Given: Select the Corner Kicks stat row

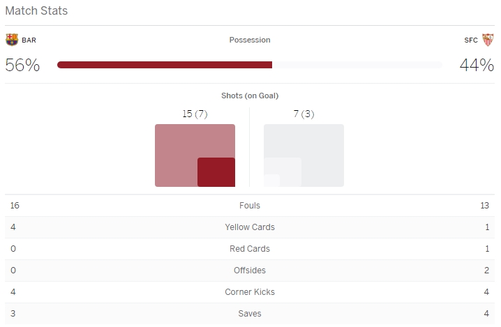Looking at the screenshot, I should click(x=250, y=292).
